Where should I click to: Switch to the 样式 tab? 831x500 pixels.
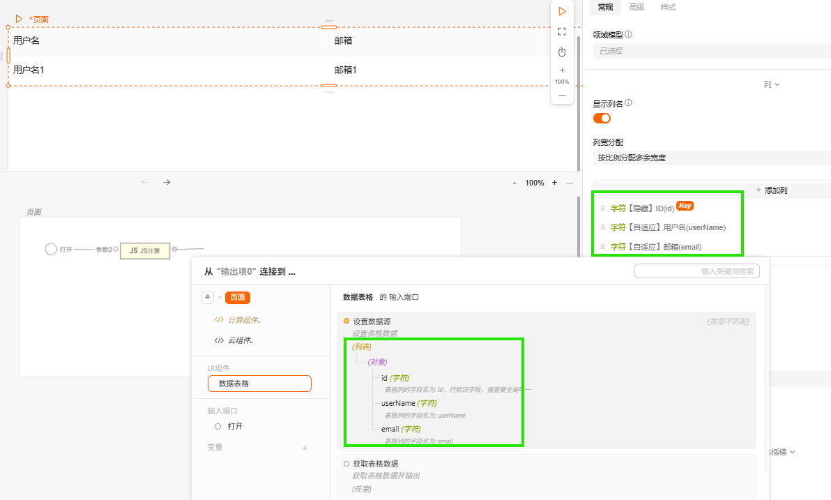[668, 7]
